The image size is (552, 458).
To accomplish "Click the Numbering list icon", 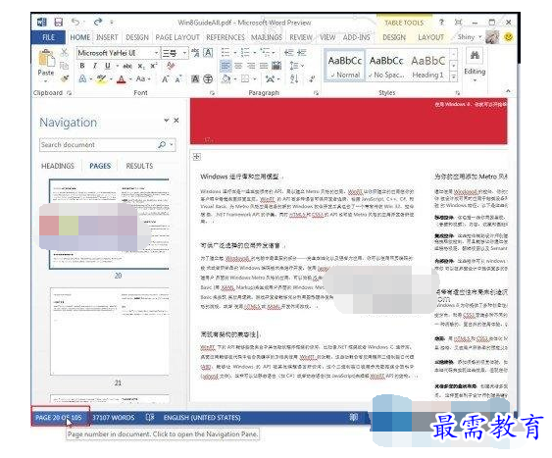I will pyautogui.click(x=245, y=53).
